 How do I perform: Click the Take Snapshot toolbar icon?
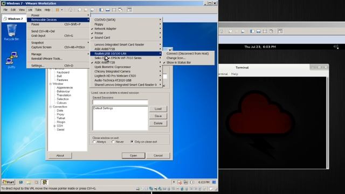[80, 10]
